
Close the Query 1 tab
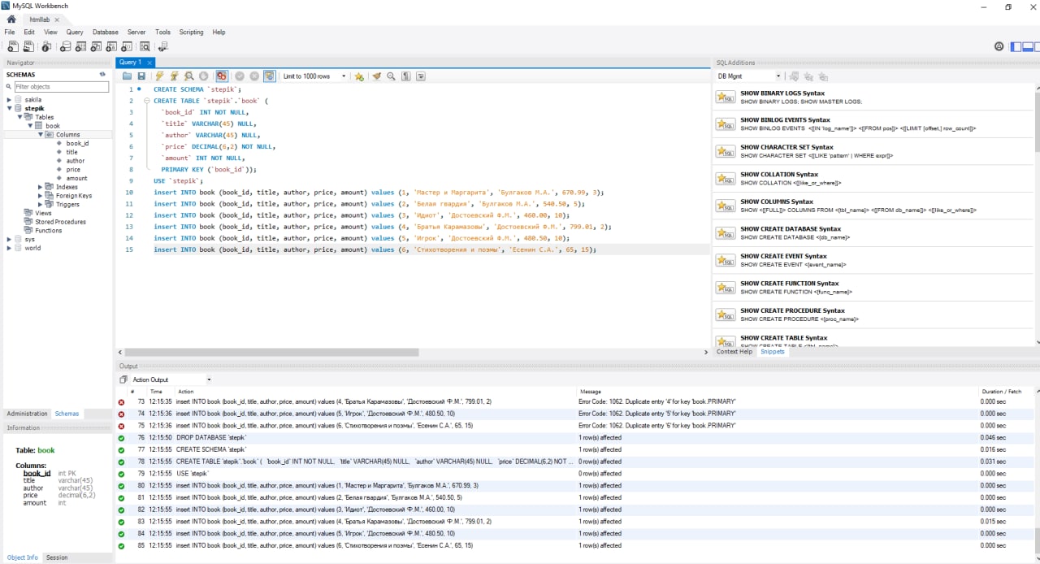pyautogui.click(x=150, y=63)
